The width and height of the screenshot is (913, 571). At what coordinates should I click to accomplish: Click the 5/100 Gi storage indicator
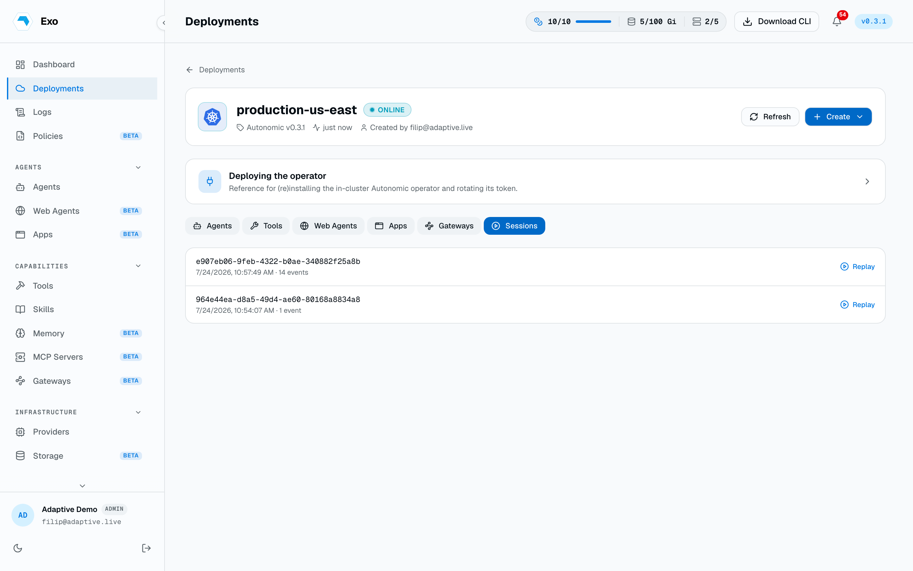pyautogui.click(x=652, y=22)
